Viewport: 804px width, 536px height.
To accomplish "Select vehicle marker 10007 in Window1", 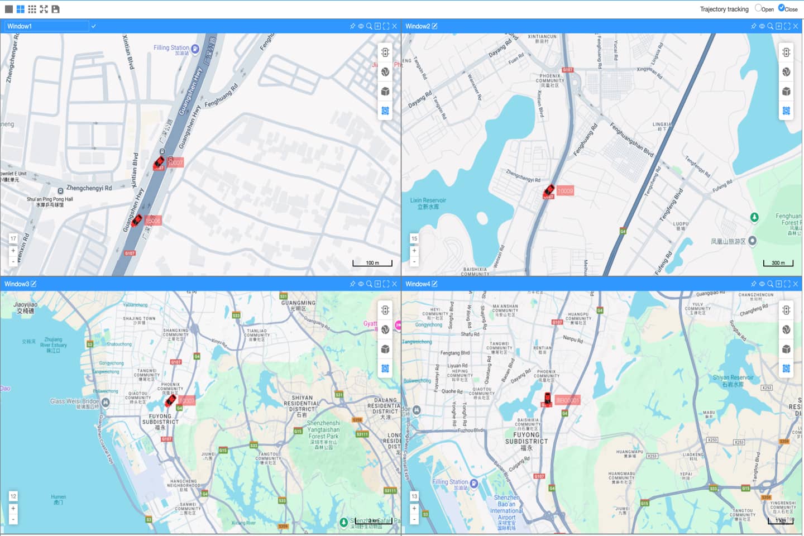I will 160,163.
